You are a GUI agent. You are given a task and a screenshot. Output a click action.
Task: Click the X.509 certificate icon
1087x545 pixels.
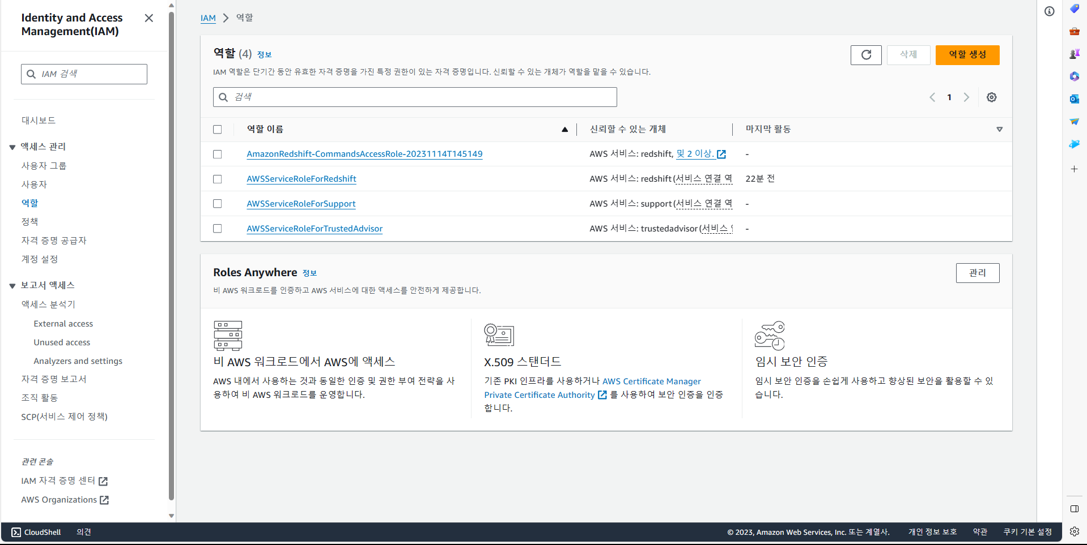pyautogui.click(x=499, y=335)
